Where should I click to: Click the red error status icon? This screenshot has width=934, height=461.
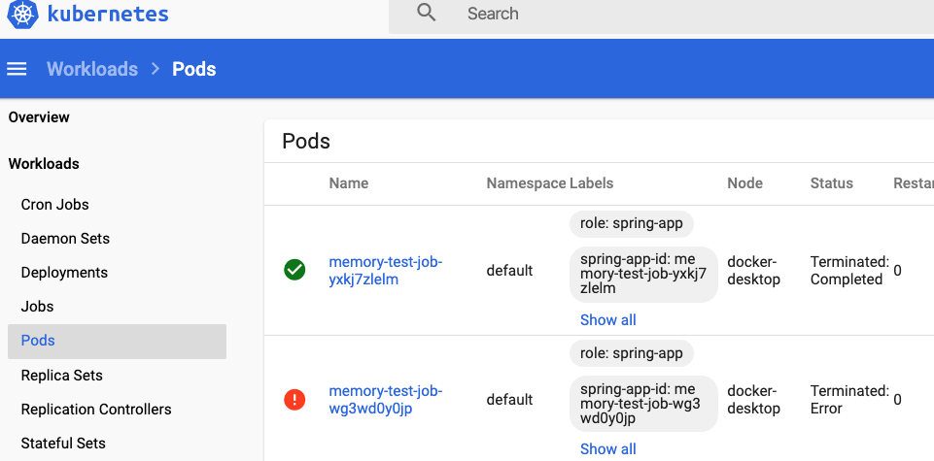click(x=294, y=399)
